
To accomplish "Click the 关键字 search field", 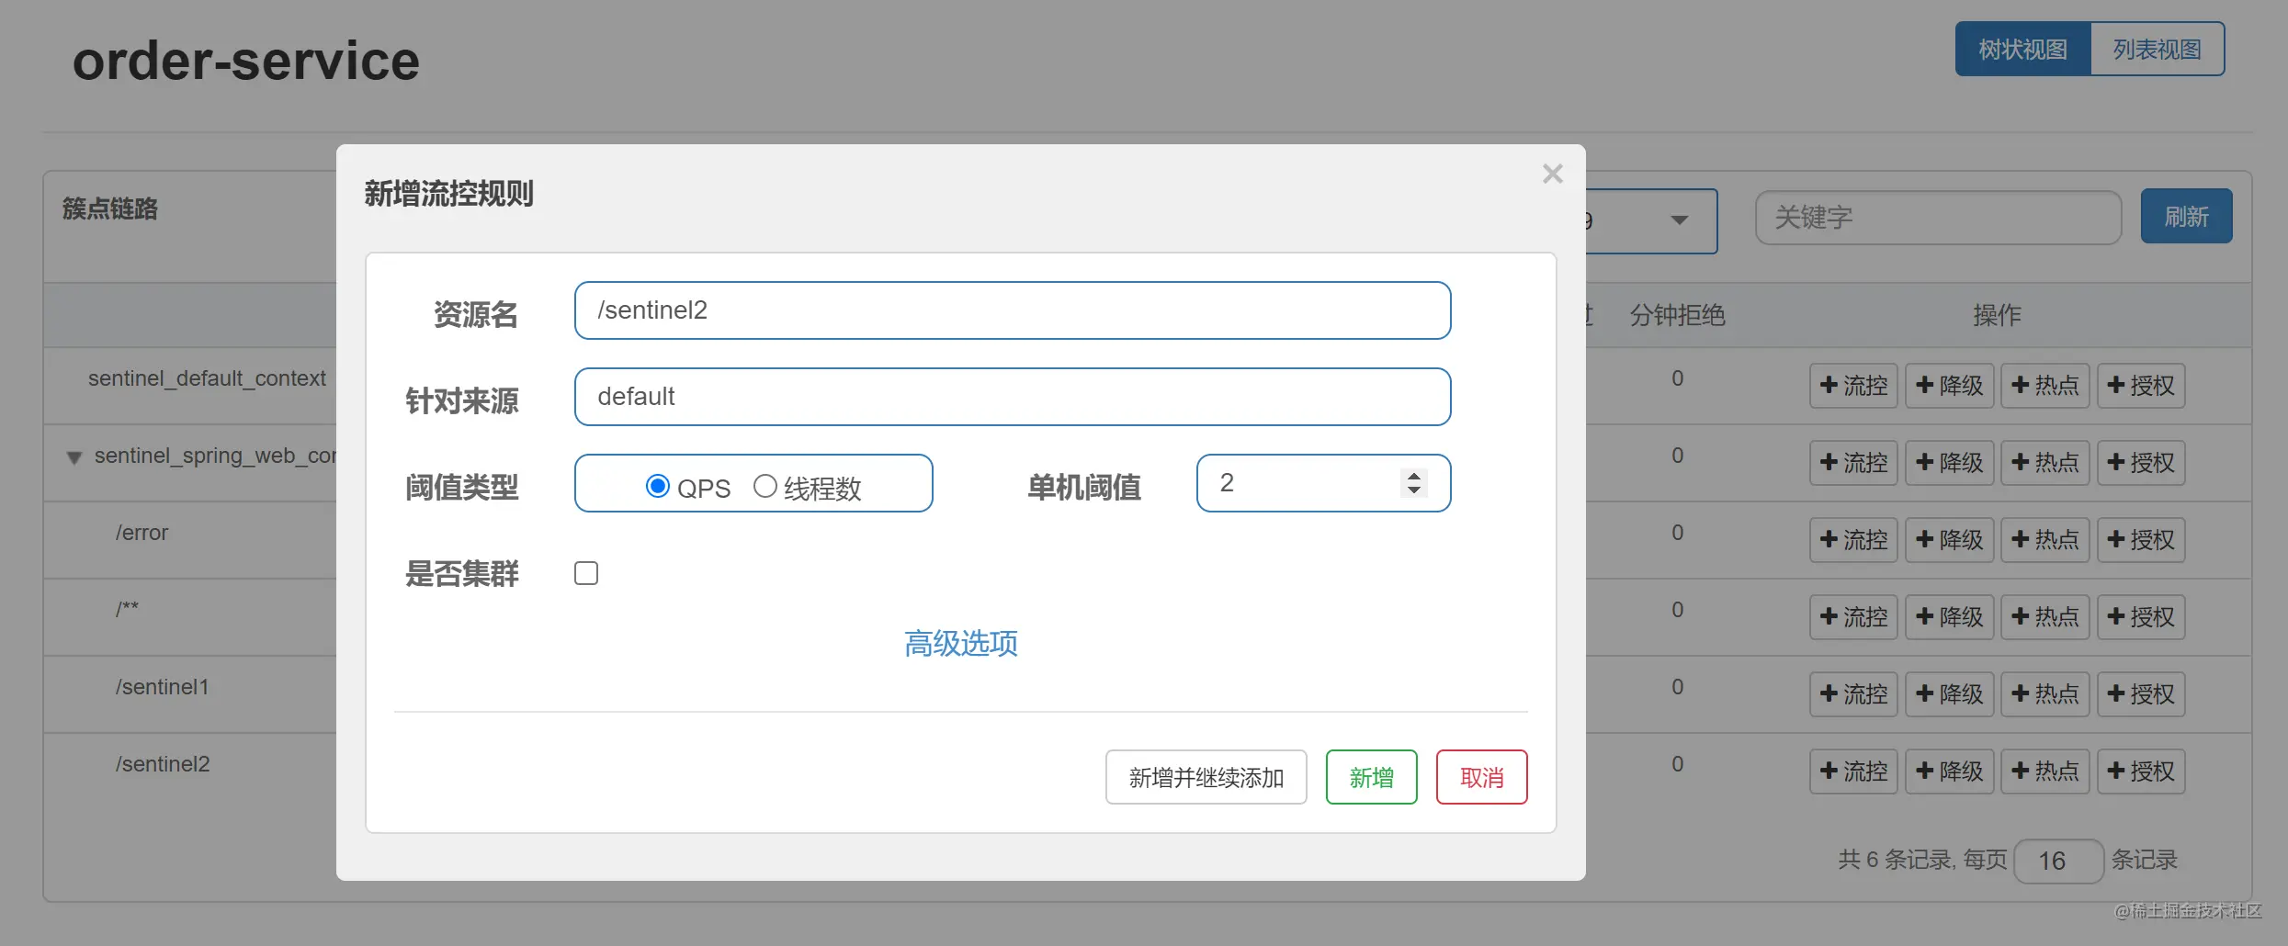I will click(x=1938, y=218).
